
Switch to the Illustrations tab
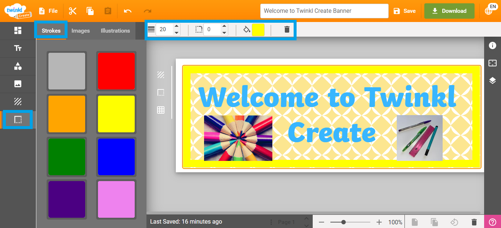115,31
